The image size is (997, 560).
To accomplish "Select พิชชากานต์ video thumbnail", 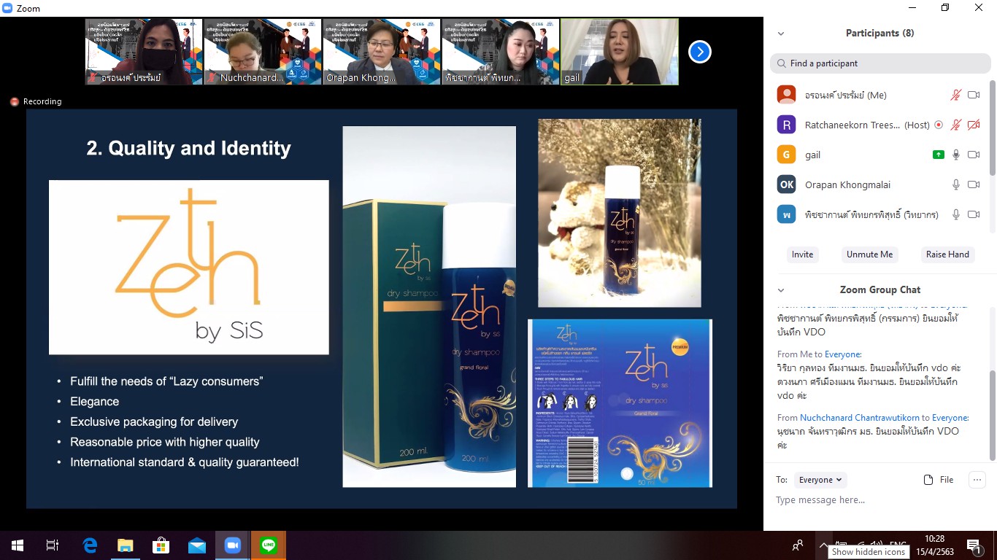I will pos(501,52).
